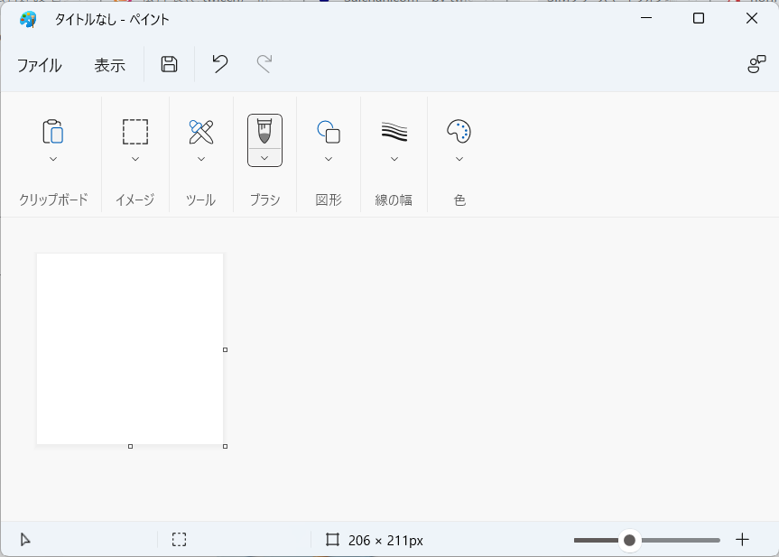Open the Tools pencil and brush icon
This screenshot has height=557, width=779.
point(201,132)
